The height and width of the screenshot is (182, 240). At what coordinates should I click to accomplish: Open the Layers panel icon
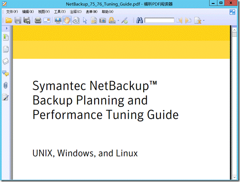pyautogui.click(x=6, y=61)
